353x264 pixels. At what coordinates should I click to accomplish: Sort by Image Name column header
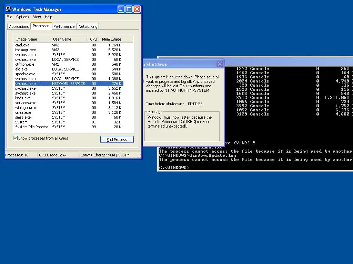(x=31, y=39)
